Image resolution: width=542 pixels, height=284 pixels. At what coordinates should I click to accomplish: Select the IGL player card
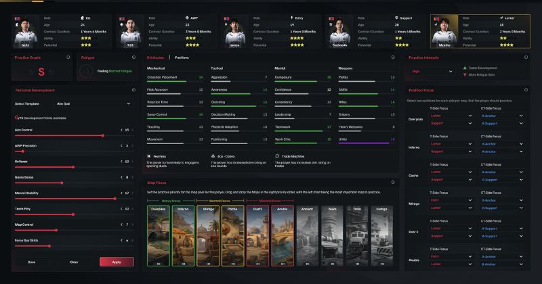[62, 31]
